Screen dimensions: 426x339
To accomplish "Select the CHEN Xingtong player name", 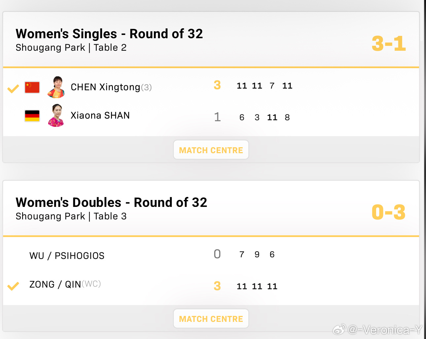I will point(106,87).
